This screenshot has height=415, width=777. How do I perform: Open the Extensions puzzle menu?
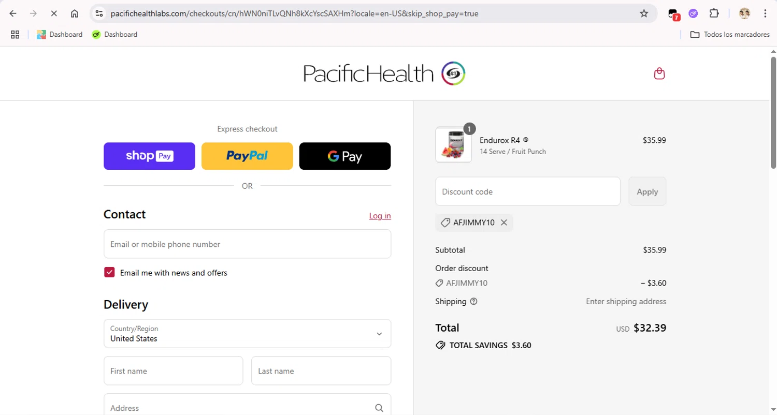point(714,13)
